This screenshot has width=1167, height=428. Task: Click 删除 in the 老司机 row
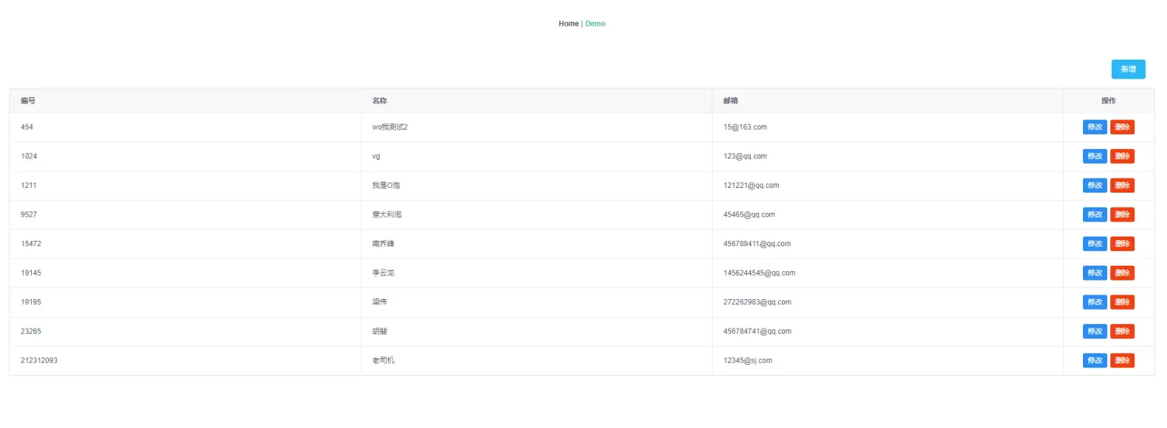[1122, 360]
